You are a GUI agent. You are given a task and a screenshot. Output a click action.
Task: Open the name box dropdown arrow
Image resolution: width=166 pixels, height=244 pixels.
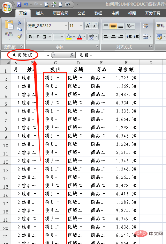[48, 55]
